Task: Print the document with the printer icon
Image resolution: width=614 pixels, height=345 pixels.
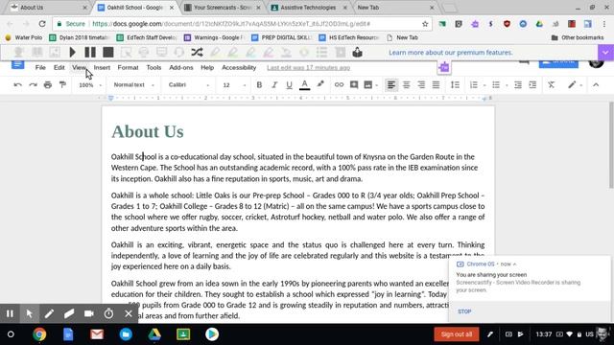Action: (x=48, y=85)
